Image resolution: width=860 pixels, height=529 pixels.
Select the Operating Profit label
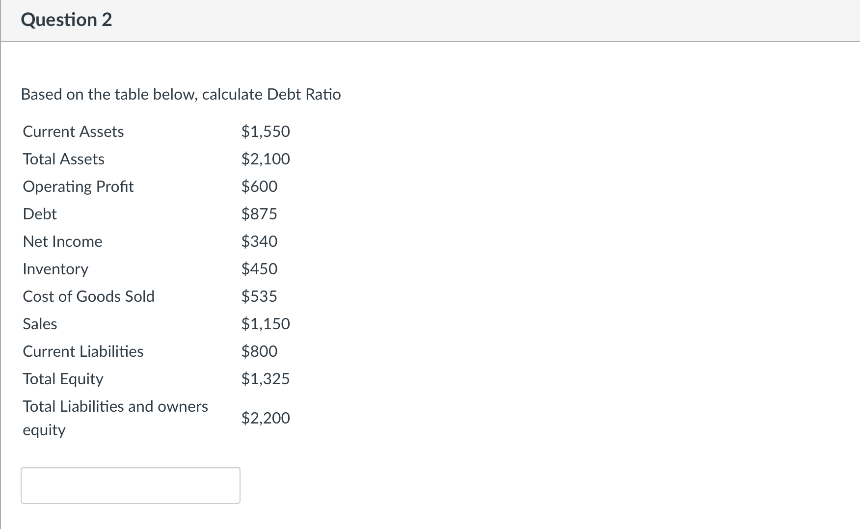(x=78, y=186)
